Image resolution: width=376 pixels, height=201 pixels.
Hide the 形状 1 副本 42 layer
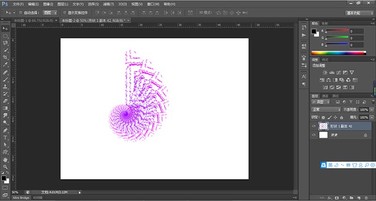[313, 126]
